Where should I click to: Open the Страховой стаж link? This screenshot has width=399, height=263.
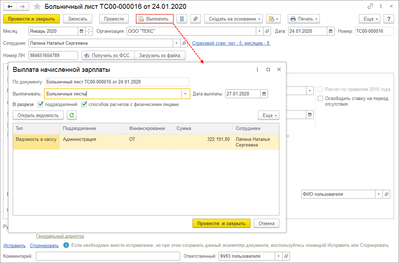pos(231,43)
